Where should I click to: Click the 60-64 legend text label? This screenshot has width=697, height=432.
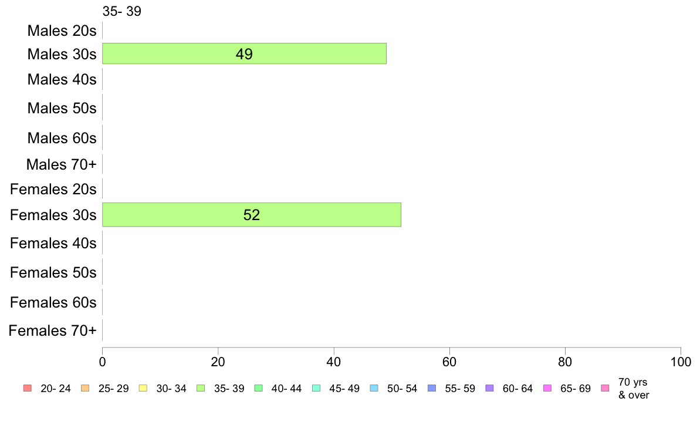pyautogui.click(x=517, y=389)
